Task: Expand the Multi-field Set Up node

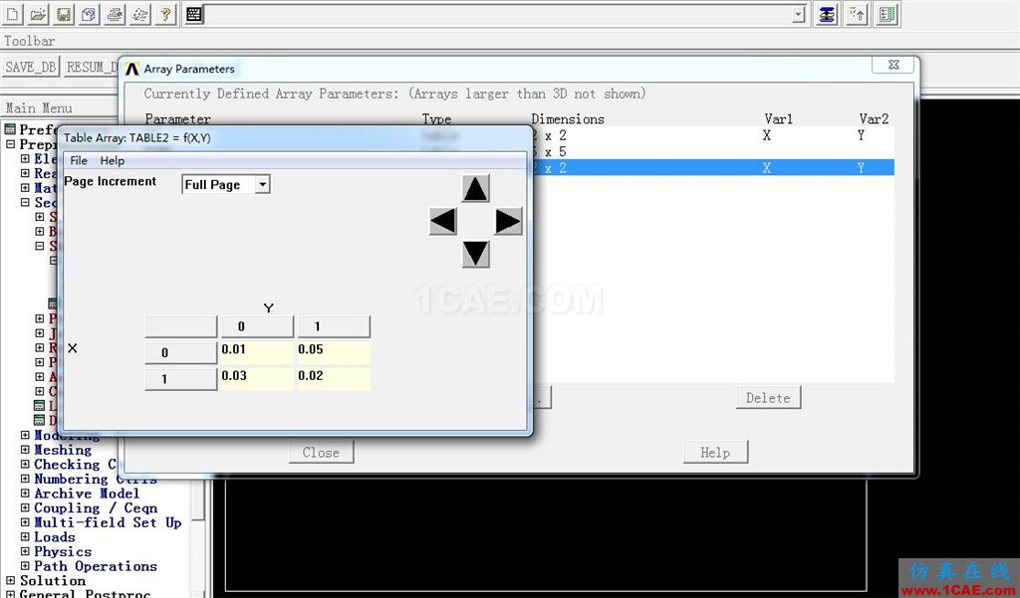Action: (x=25, y=522)
